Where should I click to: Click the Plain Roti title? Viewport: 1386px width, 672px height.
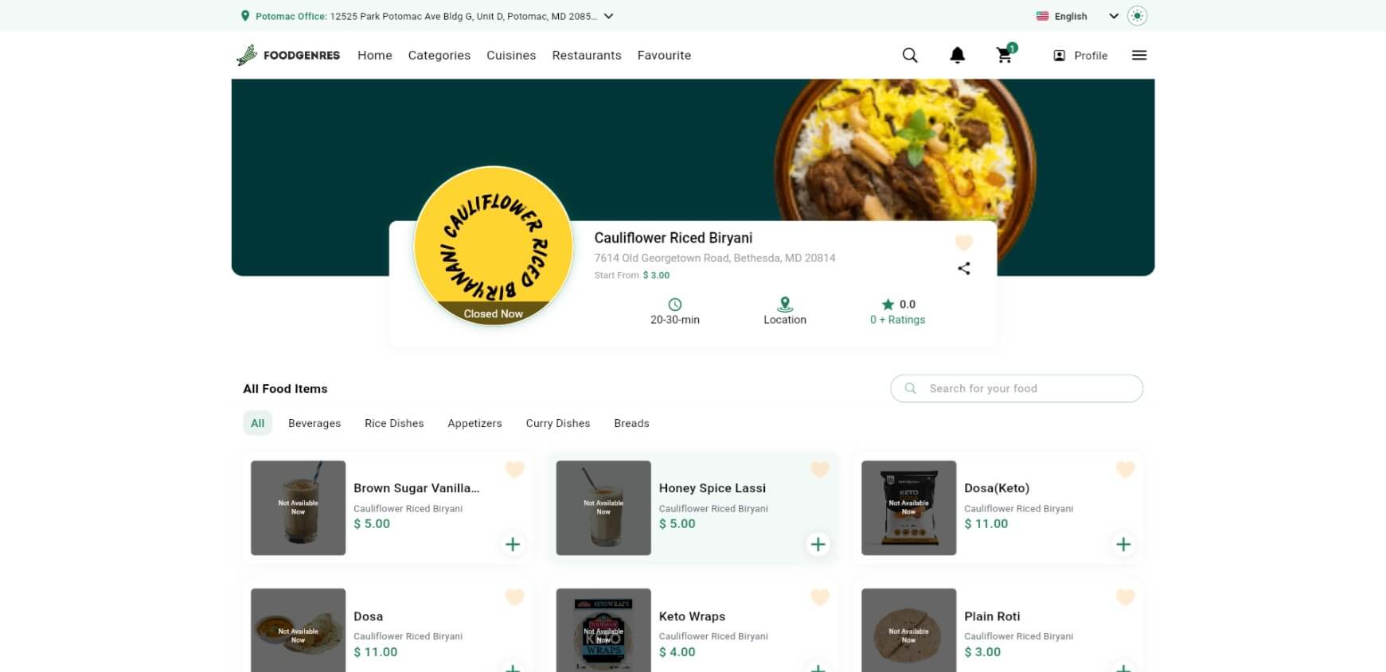[x=992, y=616]
